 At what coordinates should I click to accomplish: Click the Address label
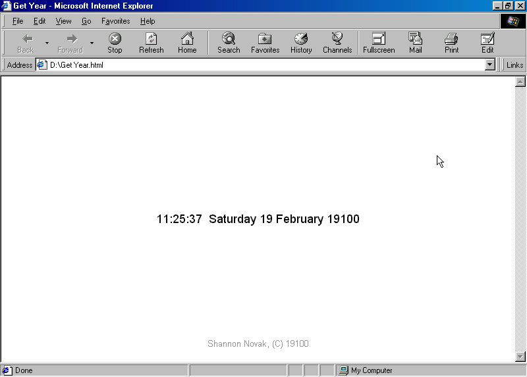click(20, 64)
